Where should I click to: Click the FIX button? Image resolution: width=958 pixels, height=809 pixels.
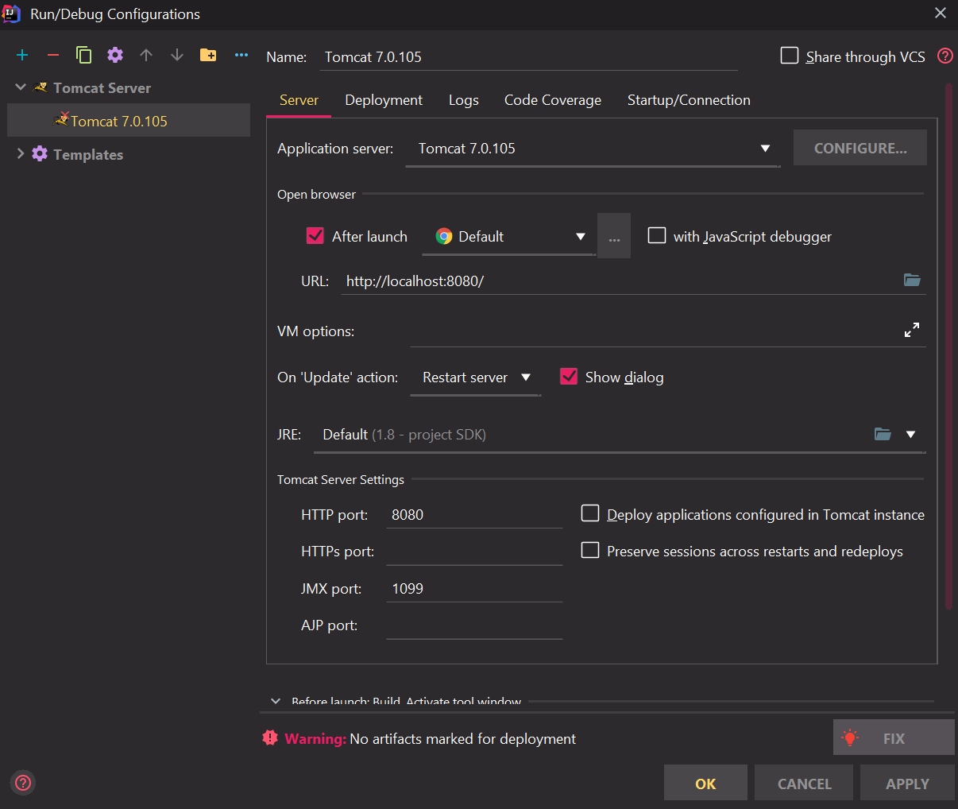(x=894, y=737)
